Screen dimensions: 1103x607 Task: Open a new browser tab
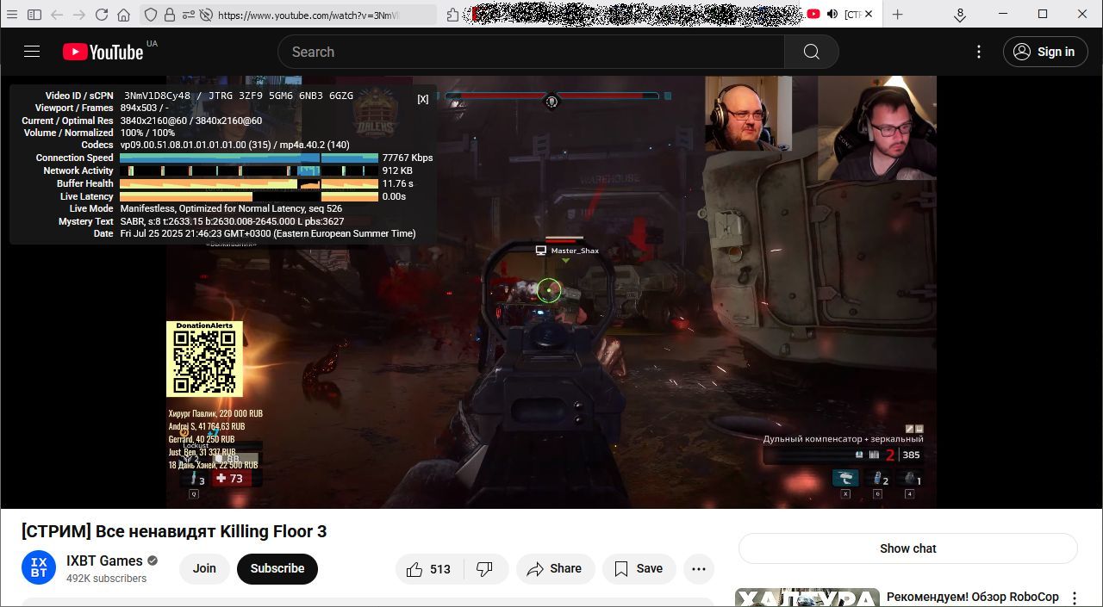click(x=897, y=14)
